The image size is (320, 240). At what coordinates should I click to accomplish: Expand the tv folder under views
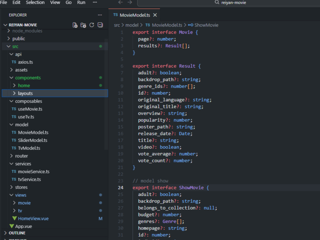coord(14,211)
